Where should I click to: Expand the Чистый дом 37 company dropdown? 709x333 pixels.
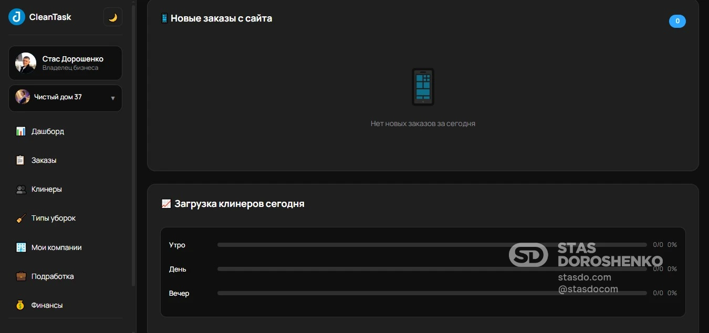tap(65, 98)
